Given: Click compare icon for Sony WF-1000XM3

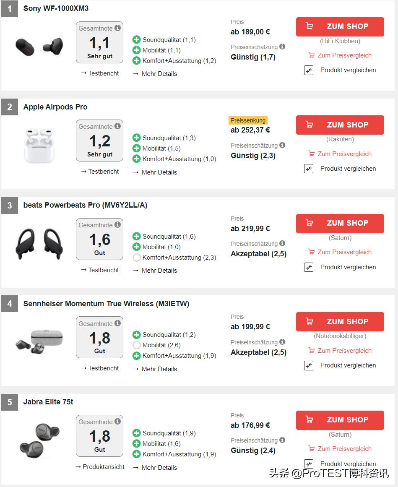Looking at the screenshot, I should (309, 70).
